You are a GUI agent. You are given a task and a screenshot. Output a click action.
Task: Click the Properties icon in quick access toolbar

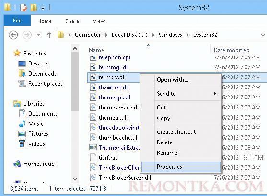(23, 8)
